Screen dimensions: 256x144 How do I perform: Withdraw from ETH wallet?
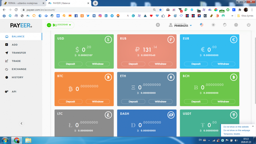click(x=161, y=102)
